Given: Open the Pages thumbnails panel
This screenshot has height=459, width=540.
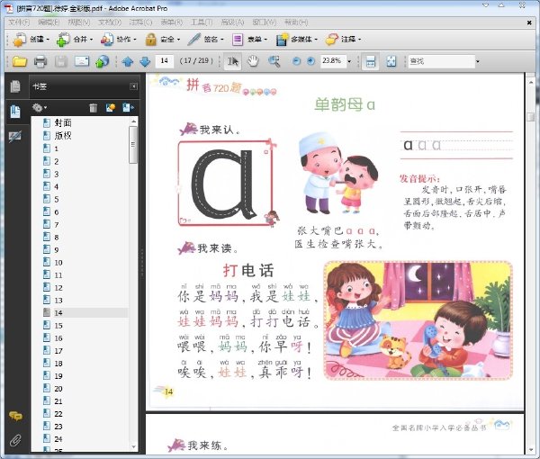Looking at the screenshot, I should click(x=15, y=86).
